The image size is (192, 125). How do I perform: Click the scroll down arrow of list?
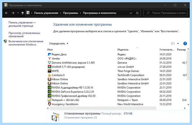click(188, 105)
